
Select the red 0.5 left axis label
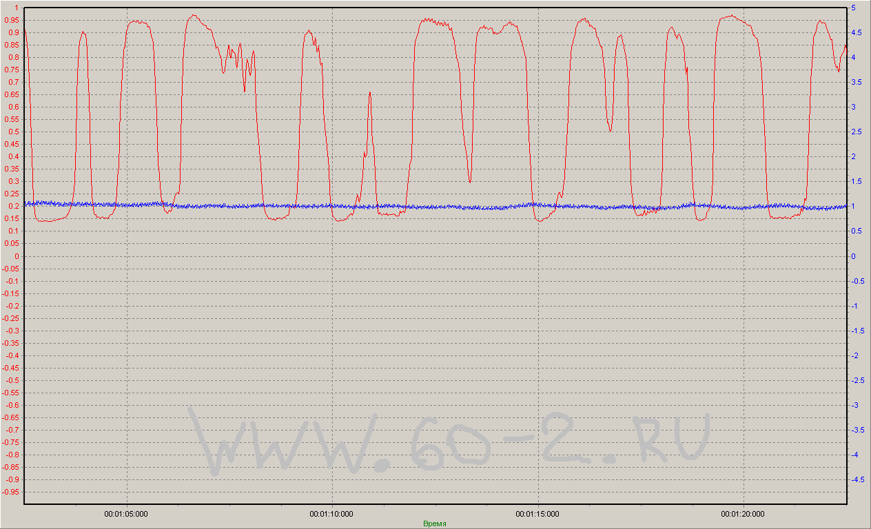[13, 132]
